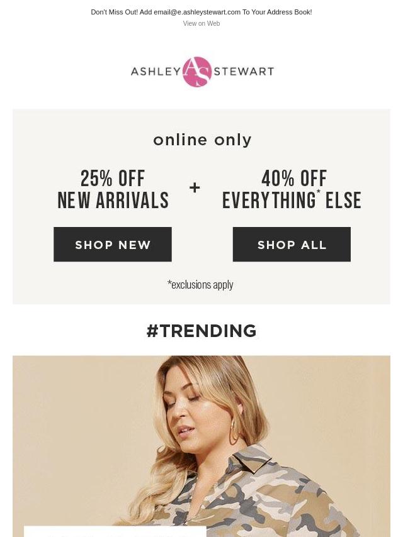Click the #TRENDING heading
This screenshot has height=537, width=403.
(x=201, y=331)
